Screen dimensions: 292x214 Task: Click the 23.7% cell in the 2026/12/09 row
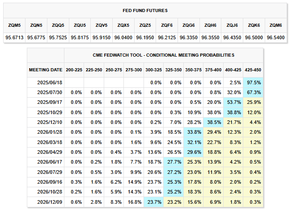tap(154, 202)
